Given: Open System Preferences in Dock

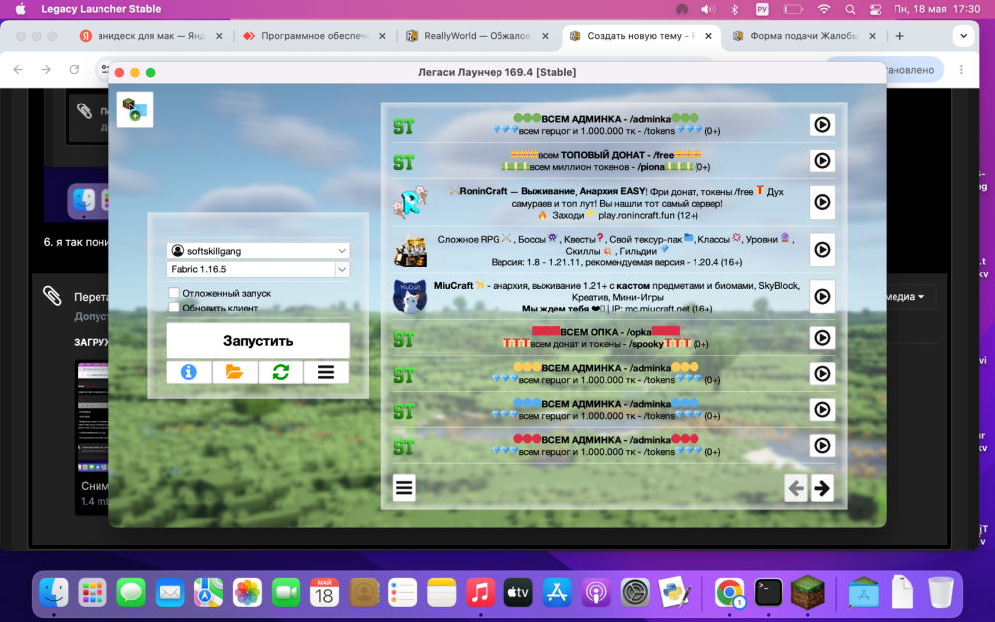Looking at the screenshot, I should (x=635, y=593).
